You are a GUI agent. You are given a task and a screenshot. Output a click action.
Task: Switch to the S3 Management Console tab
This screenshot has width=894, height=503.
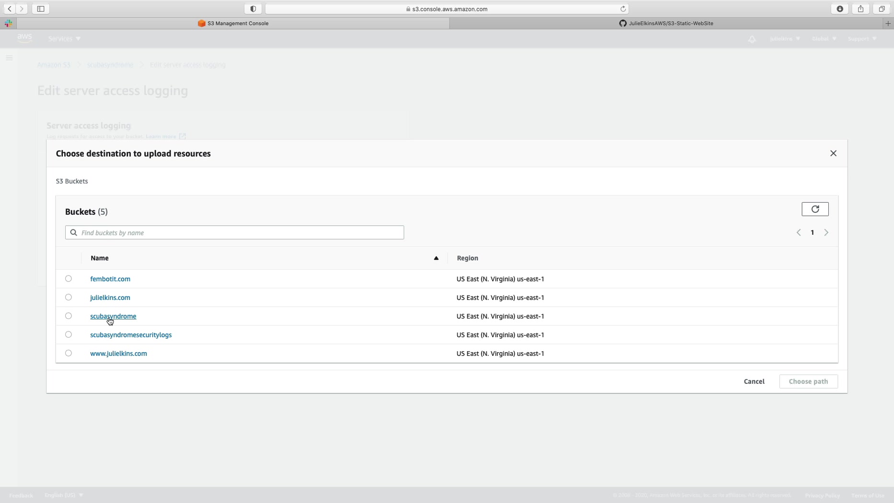pos(233,23)
